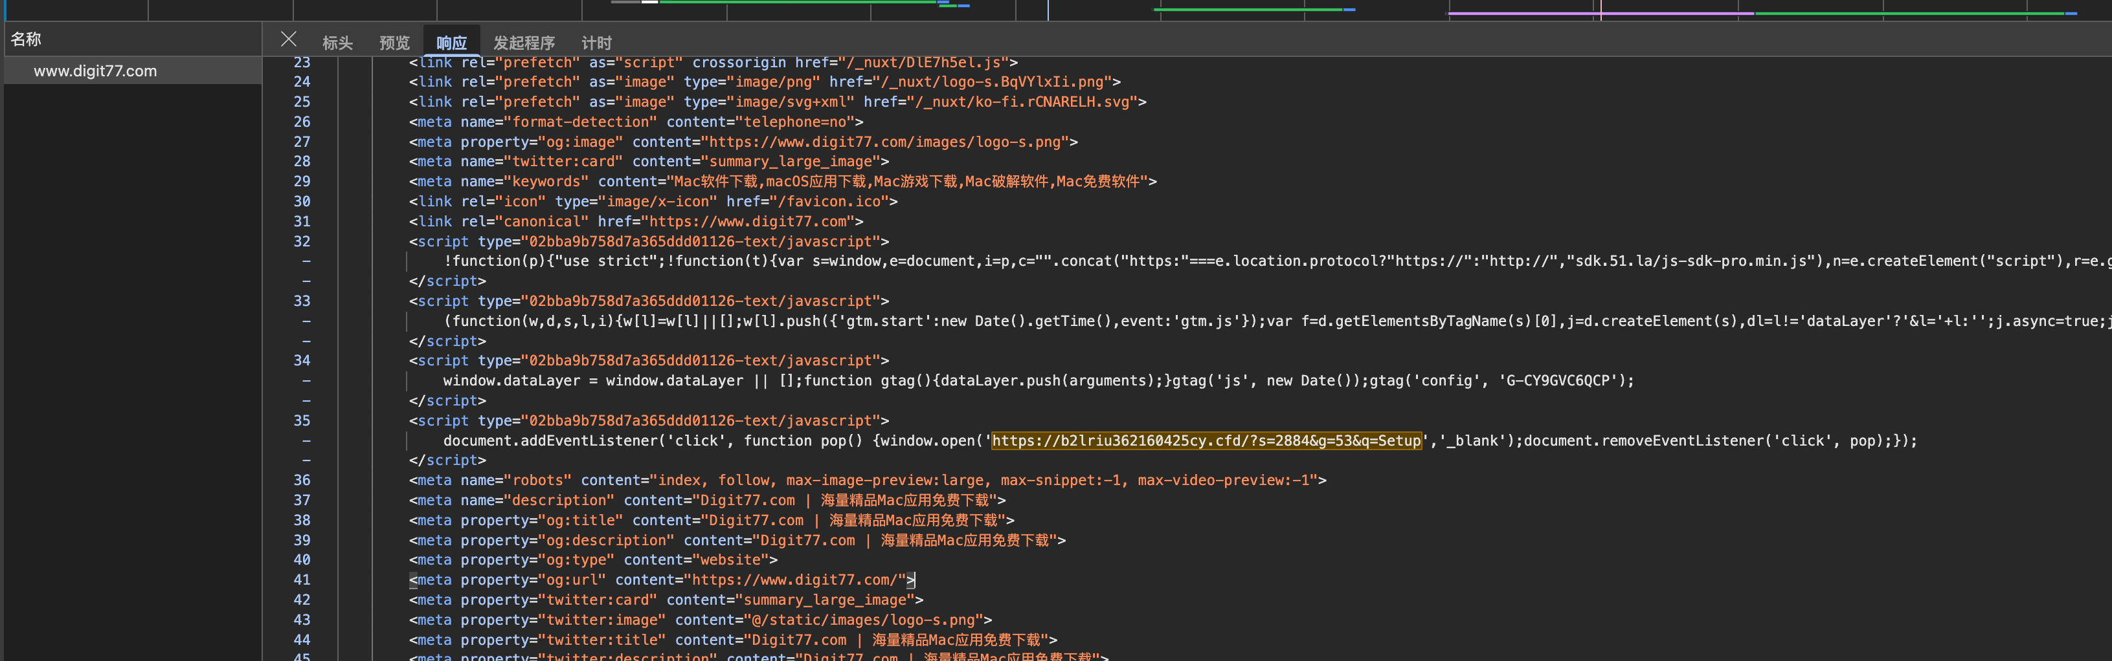2112x661 pixels.
Task: Click the highlighted b2lriu362160425cy.cfd URL
Action: 1205,440
